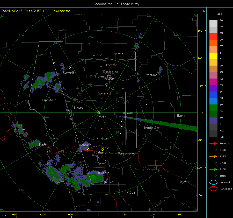Select the dark green 20-10 dBZ swatch

pyautogui.click(x=213, y=114)
